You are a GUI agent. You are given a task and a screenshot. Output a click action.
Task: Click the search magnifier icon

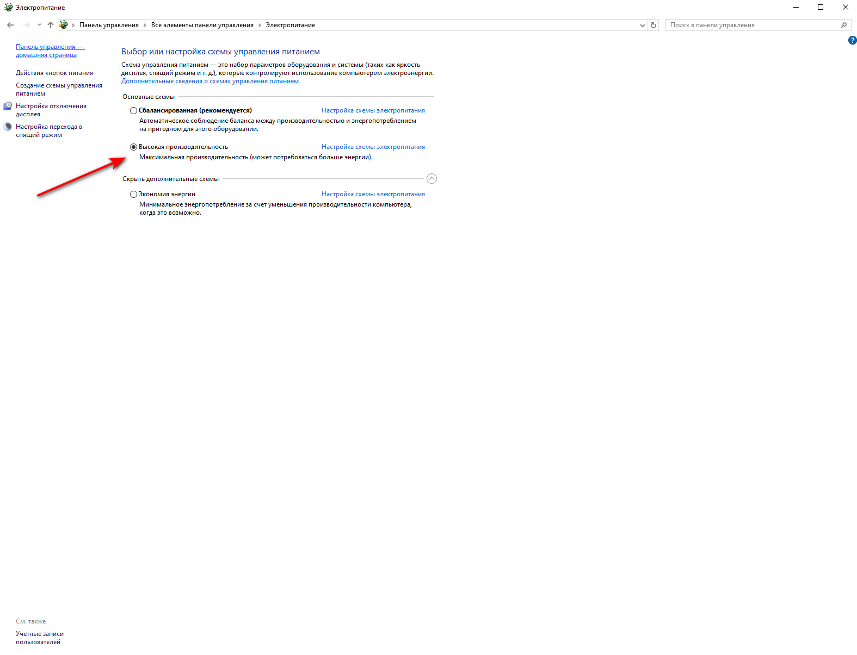coord(843,25)
